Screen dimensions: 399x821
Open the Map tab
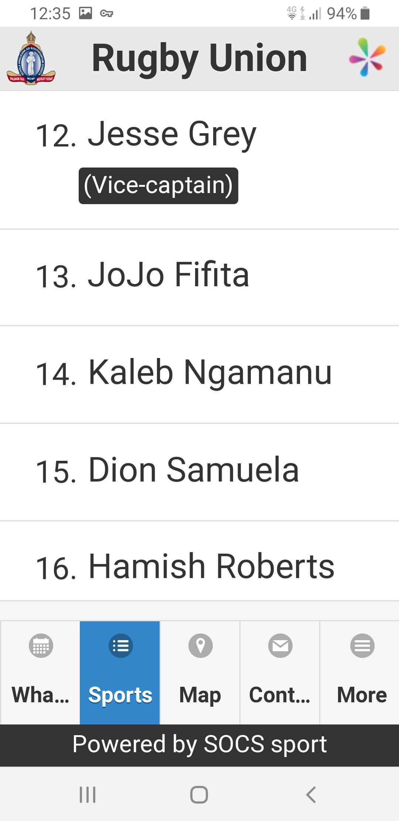(x=200, y=673)
